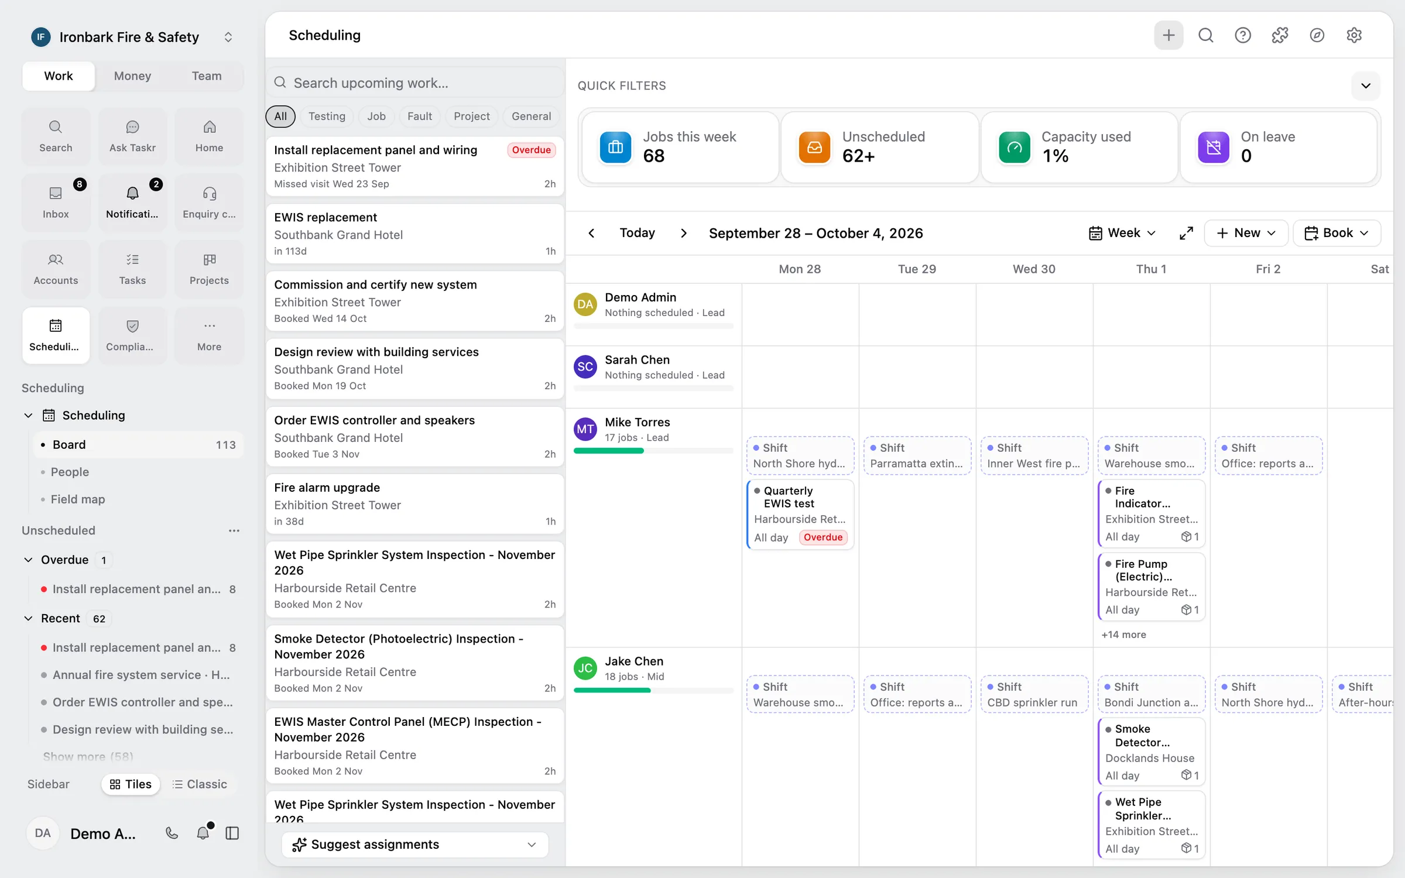Open the help question mark icon
This screenshot has width=1405, height=878.
tap(1243, 35)
